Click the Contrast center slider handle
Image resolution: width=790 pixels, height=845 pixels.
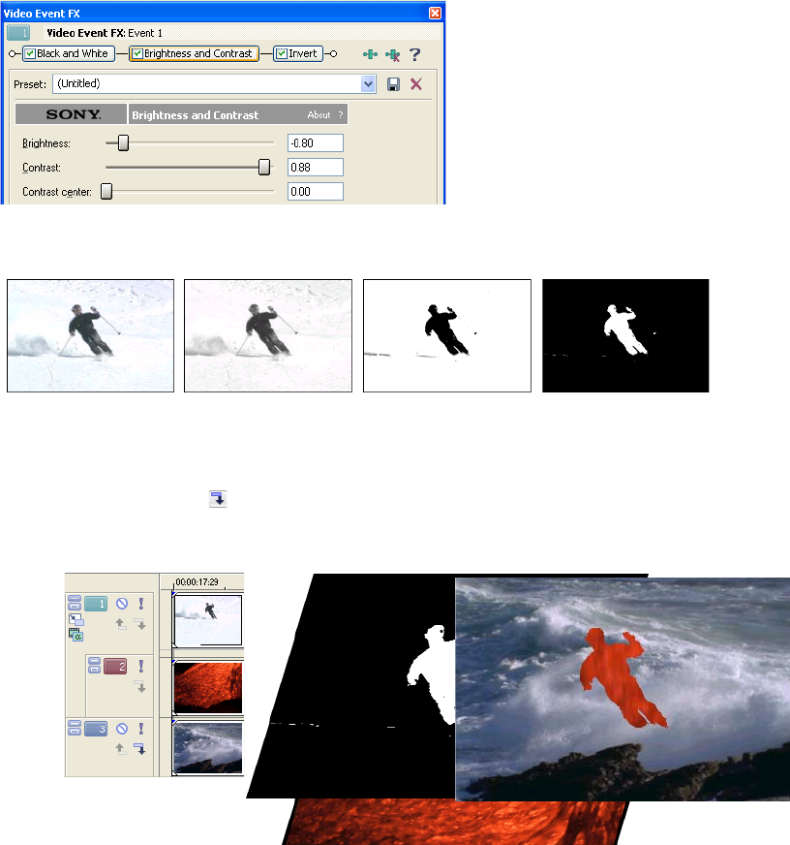[x=106, y=191]
